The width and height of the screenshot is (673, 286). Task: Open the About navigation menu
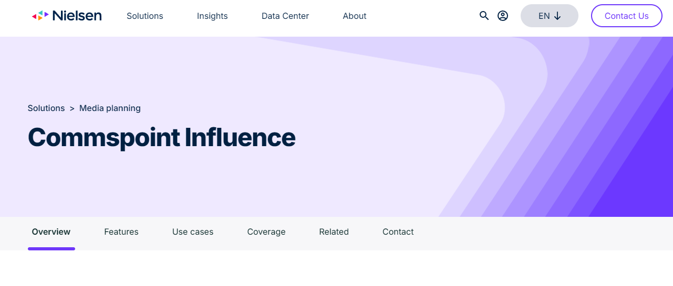[x=355, y=16]
